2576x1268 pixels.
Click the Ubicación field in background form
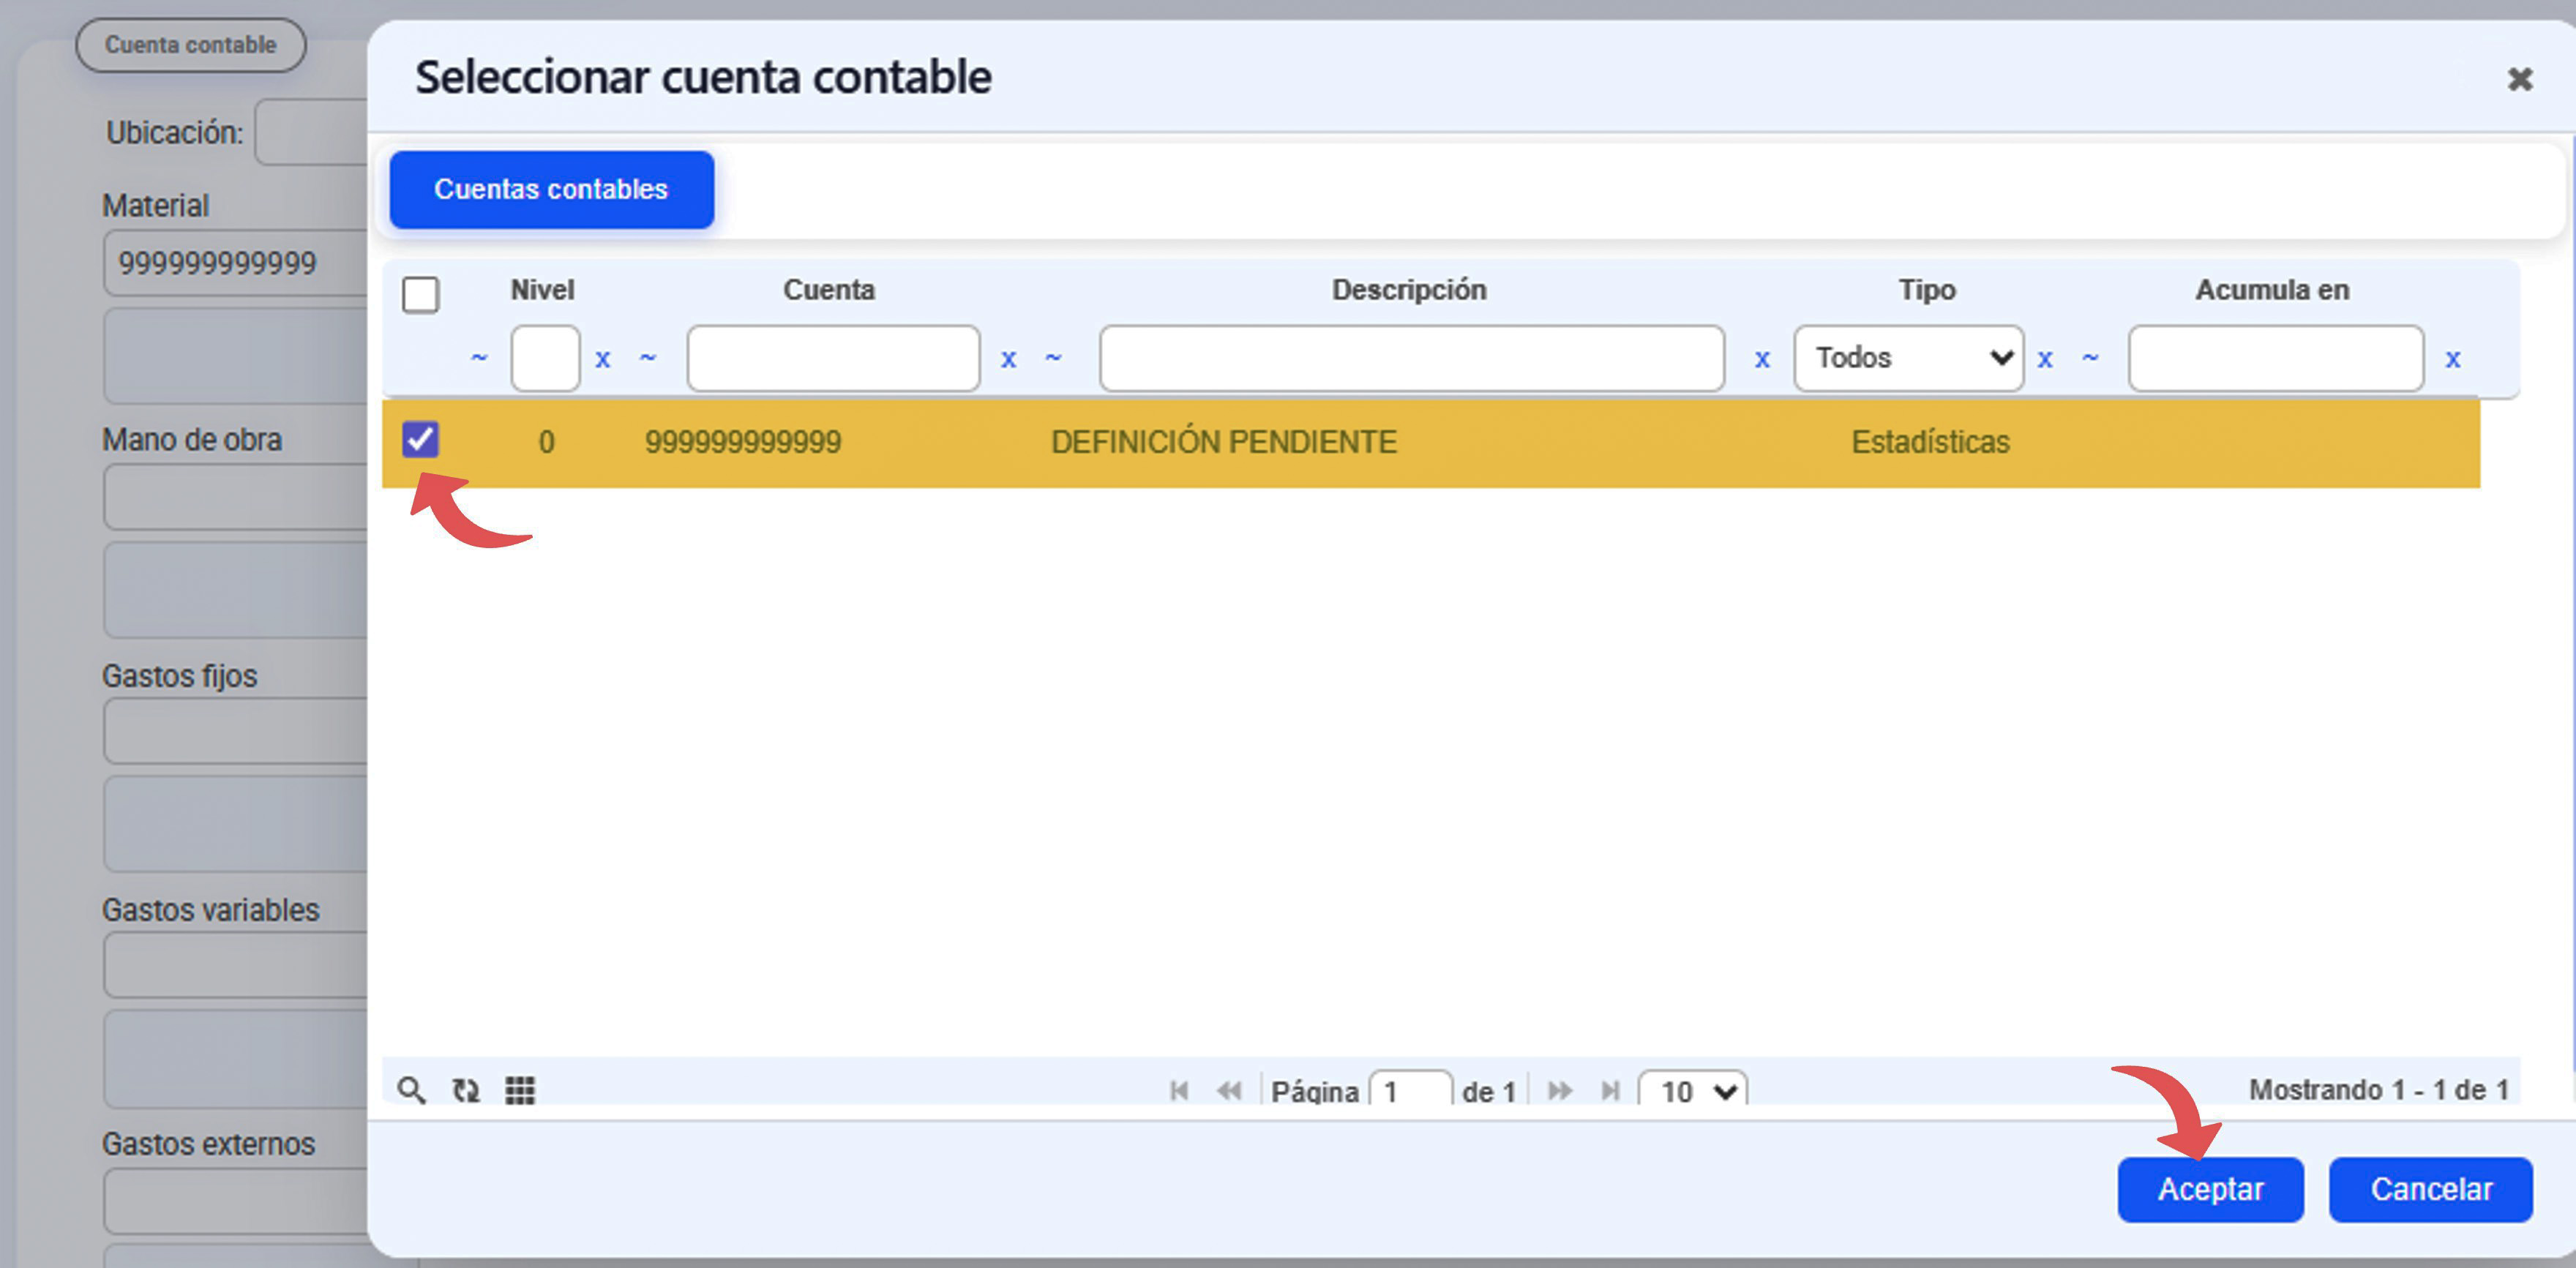[312, 132]
